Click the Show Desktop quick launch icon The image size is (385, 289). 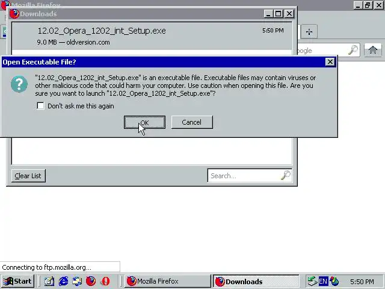[x=49, y=281]
